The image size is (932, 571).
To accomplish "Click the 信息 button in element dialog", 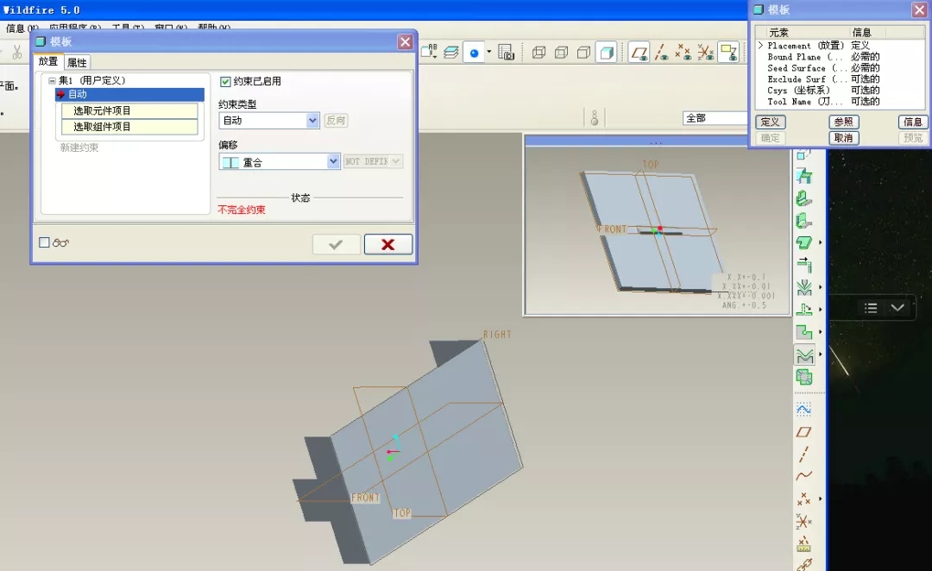I will [913, 122].
